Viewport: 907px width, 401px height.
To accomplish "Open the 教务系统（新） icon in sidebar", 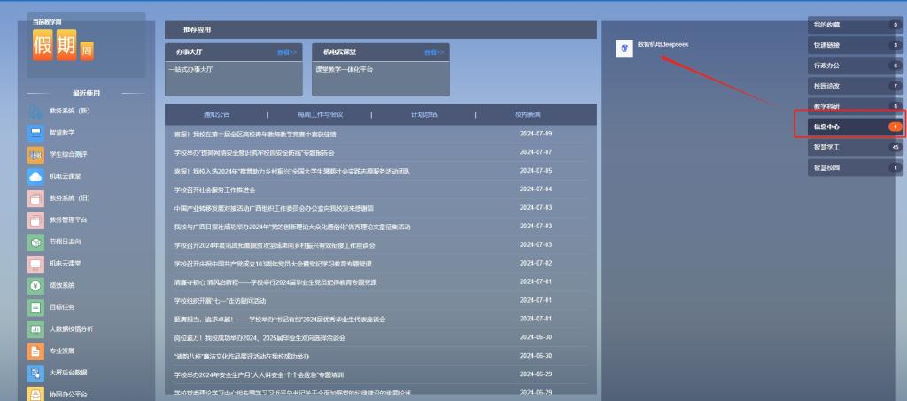I will coord(35,111).
